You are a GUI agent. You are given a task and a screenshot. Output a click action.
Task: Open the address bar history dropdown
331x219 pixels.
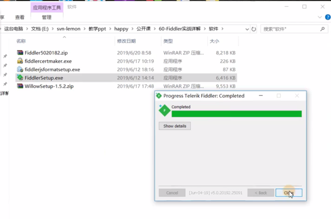(247, 29)
